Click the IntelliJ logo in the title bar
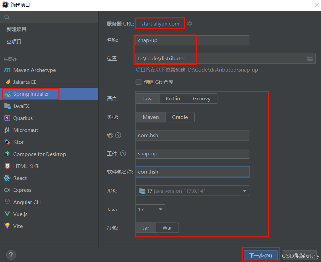This screenshot has height=262, width=321. 5,5
